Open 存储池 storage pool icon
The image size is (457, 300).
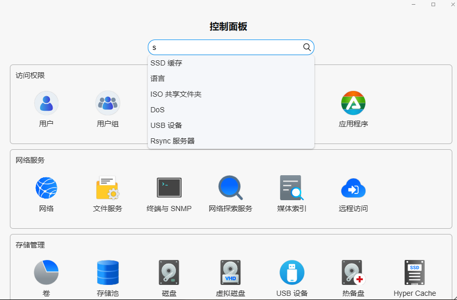click(x=108, y=272)
